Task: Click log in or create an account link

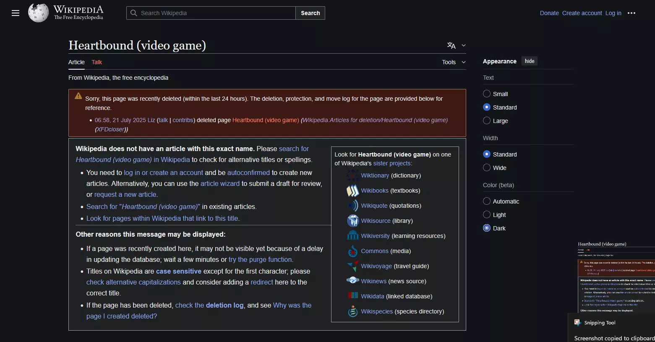Action: tap(163, 172)
